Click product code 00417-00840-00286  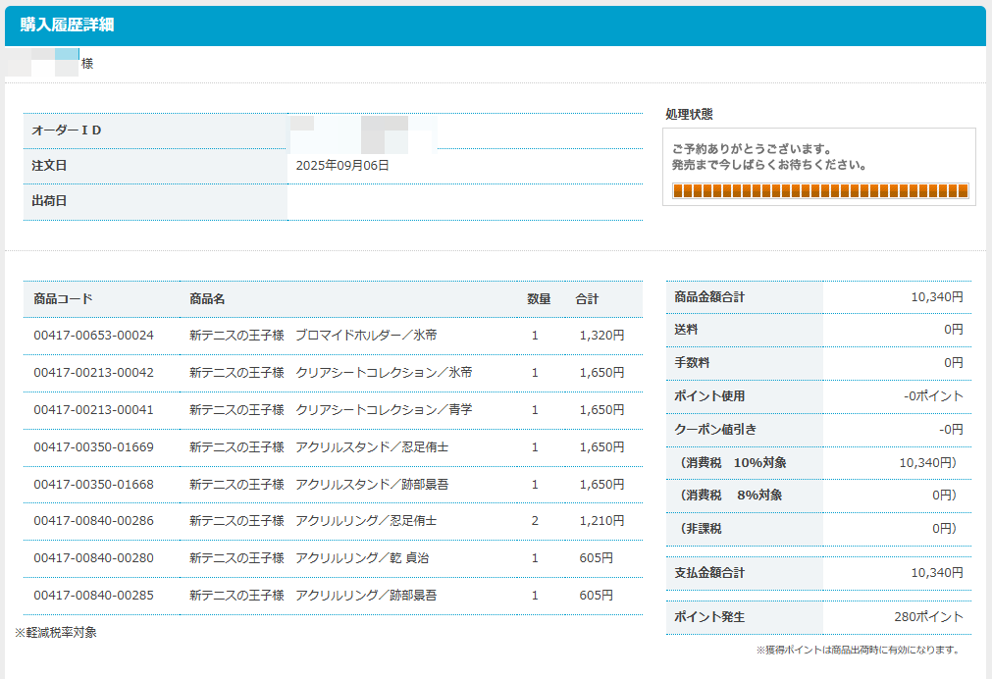[93, 521]
